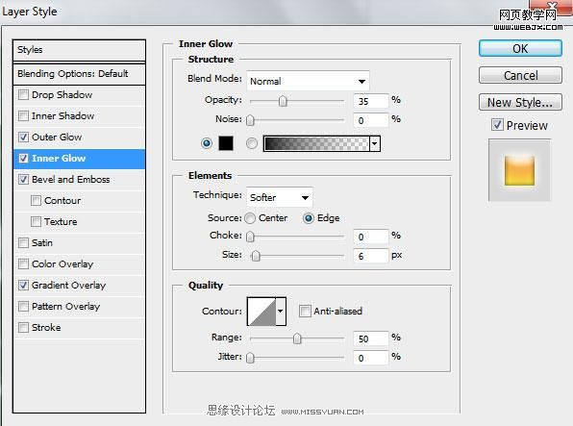Click the New Style... button

520,102
